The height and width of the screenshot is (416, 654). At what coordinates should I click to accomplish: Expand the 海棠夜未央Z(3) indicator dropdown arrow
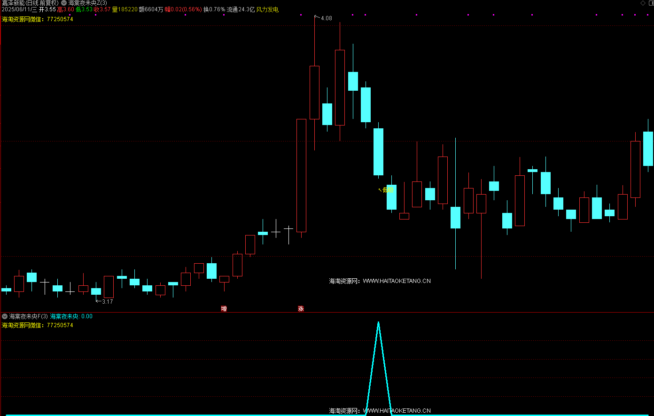(x=64, y=3)
